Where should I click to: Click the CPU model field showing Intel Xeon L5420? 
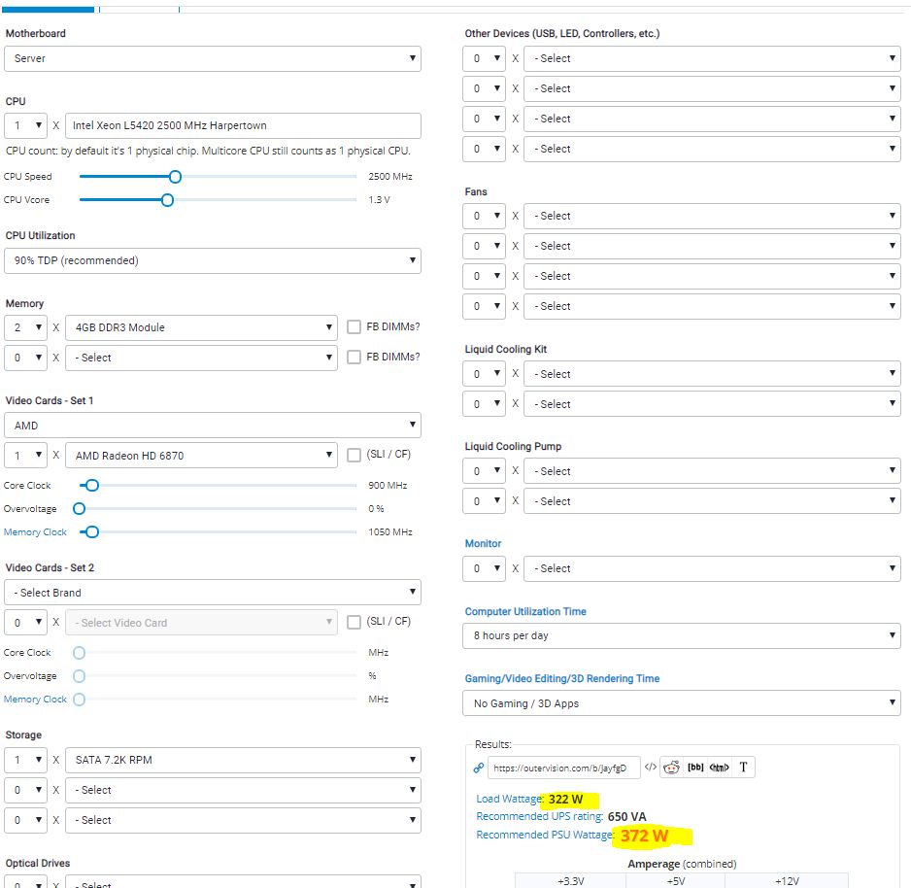tap(243, 125)
